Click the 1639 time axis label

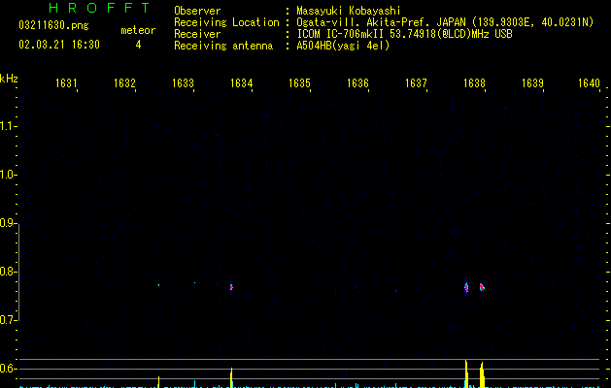[532, 83]
